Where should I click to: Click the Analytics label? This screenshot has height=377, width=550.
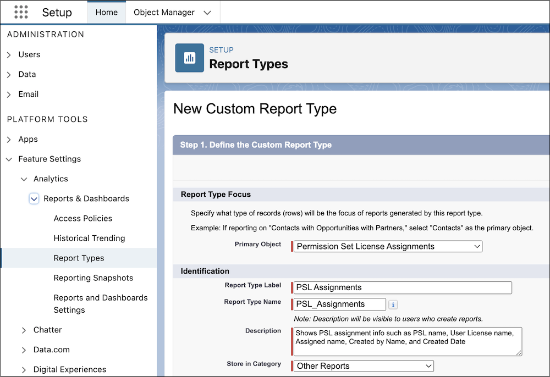tap(51, 179)
